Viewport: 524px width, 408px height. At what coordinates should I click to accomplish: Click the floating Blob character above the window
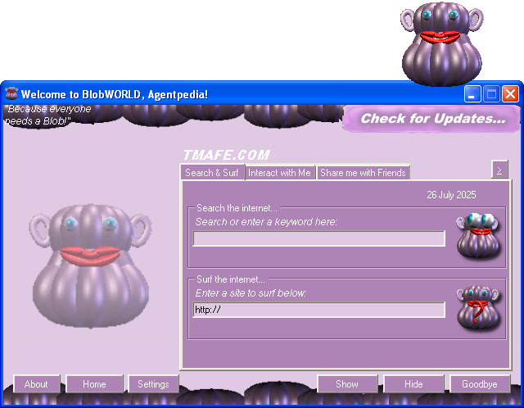point(442,44)
